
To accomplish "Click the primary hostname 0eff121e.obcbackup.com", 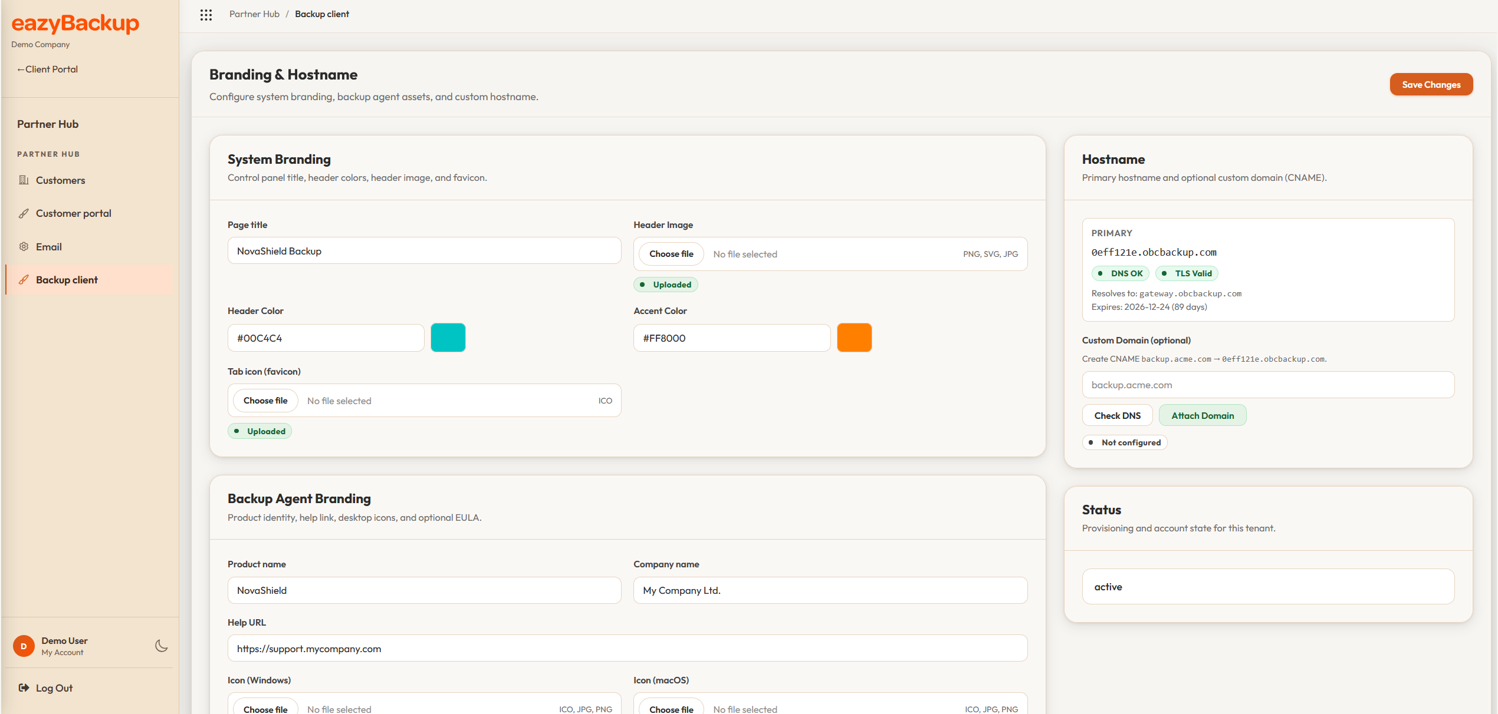I will pyautogui.click(x=1154, y=252).
